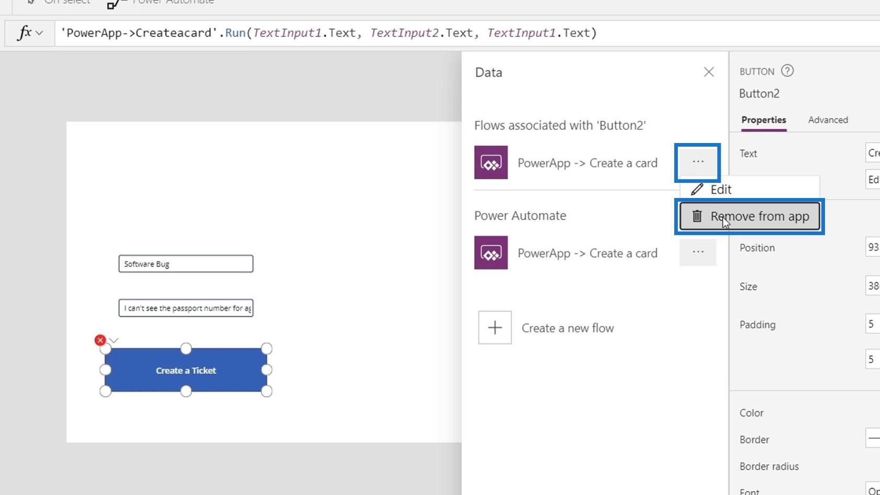Click the Software Bug text input

coord(186,263)
